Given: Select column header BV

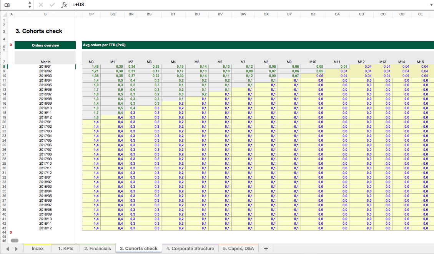Looking at the screenshot, I should click(x=220, y=14).
